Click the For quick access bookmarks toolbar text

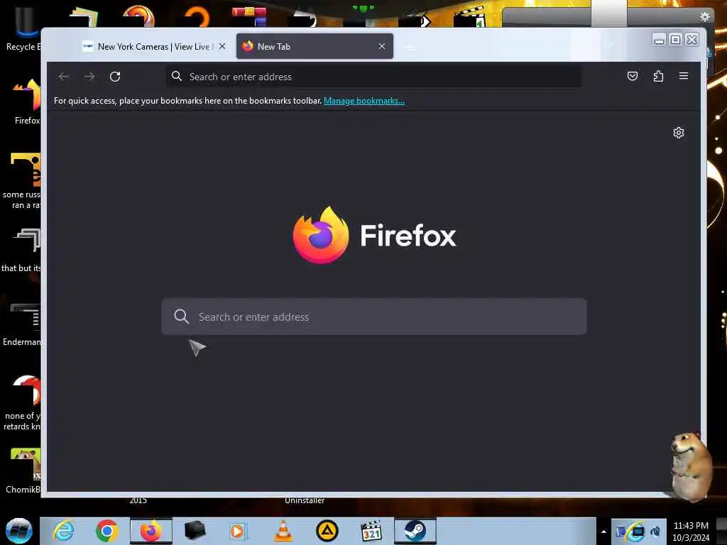pos(187,101)
